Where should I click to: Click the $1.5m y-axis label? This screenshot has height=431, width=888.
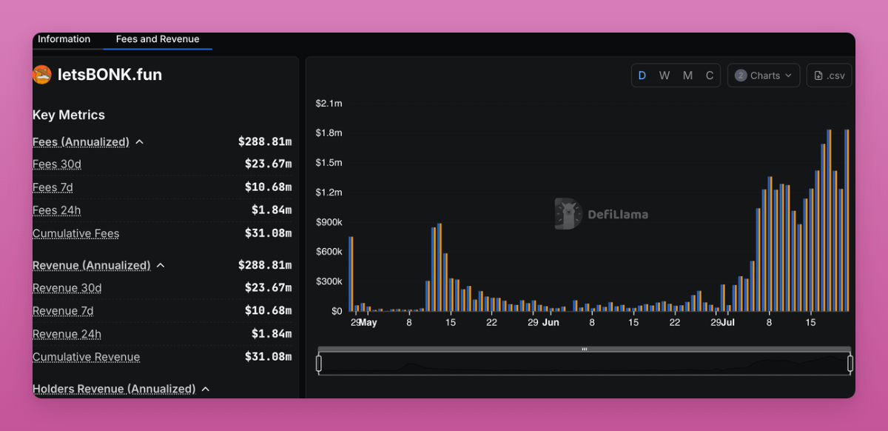pyautogui.click(x=329, y=162)
